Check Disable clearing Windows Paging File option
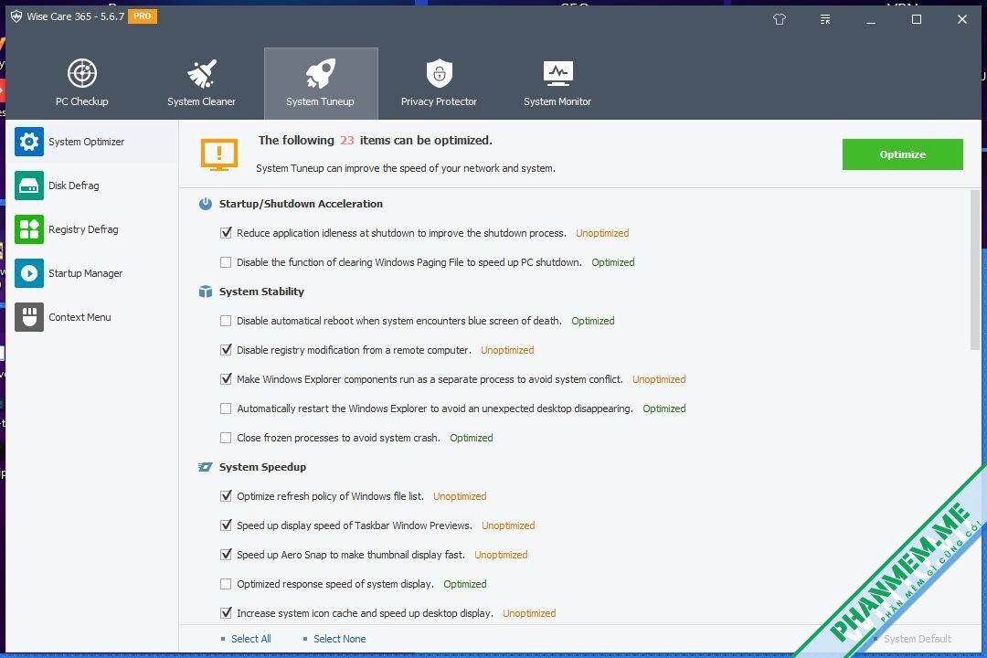Viewport: 987px width, 658px height. [x=226, y=262]
